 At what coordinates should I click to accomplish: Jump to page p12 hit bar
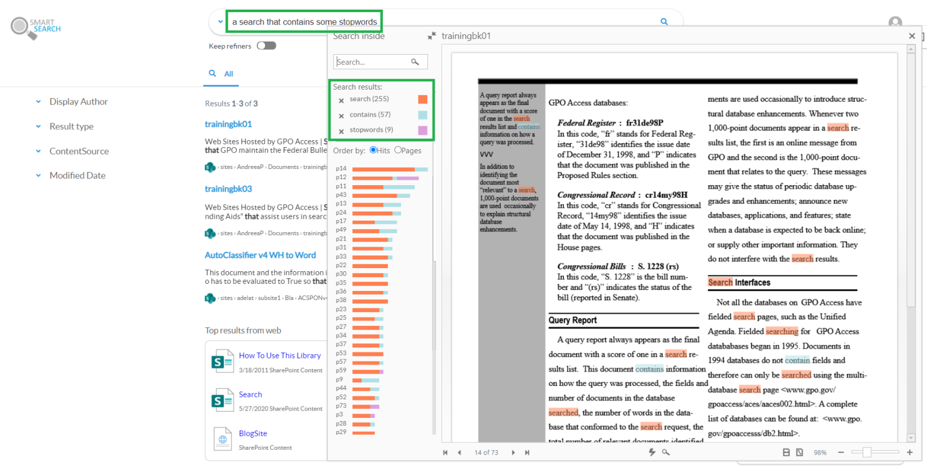tap(385, 178)
